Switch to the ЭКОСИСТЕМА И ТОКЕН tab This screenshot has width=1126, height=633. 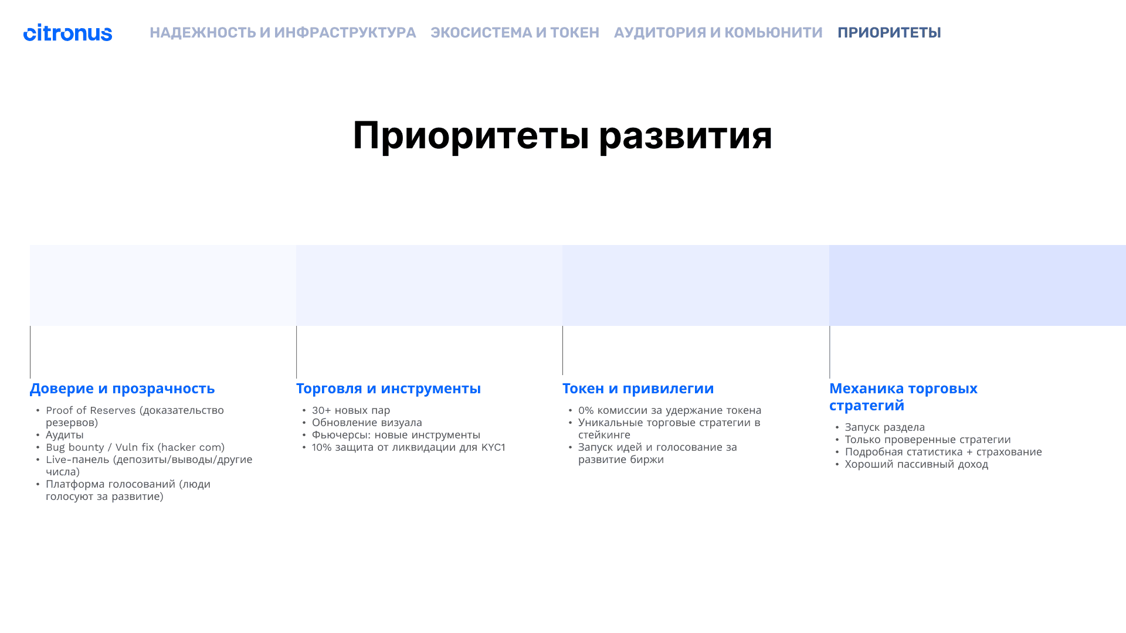[514, 33]
